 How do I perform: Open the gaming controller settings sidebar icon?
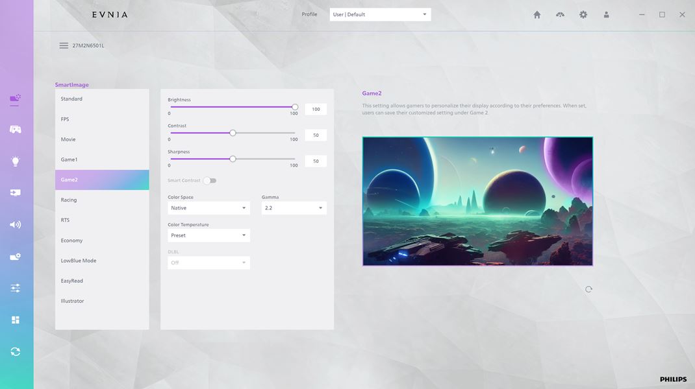coord(16,129)
